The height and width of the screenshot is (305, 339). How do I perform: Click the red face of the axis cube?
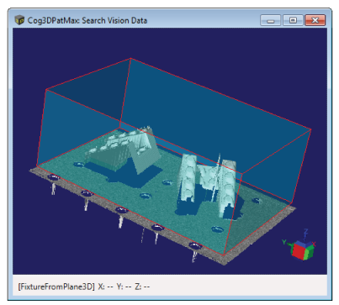pyautogui.click(x=298, y=252)
